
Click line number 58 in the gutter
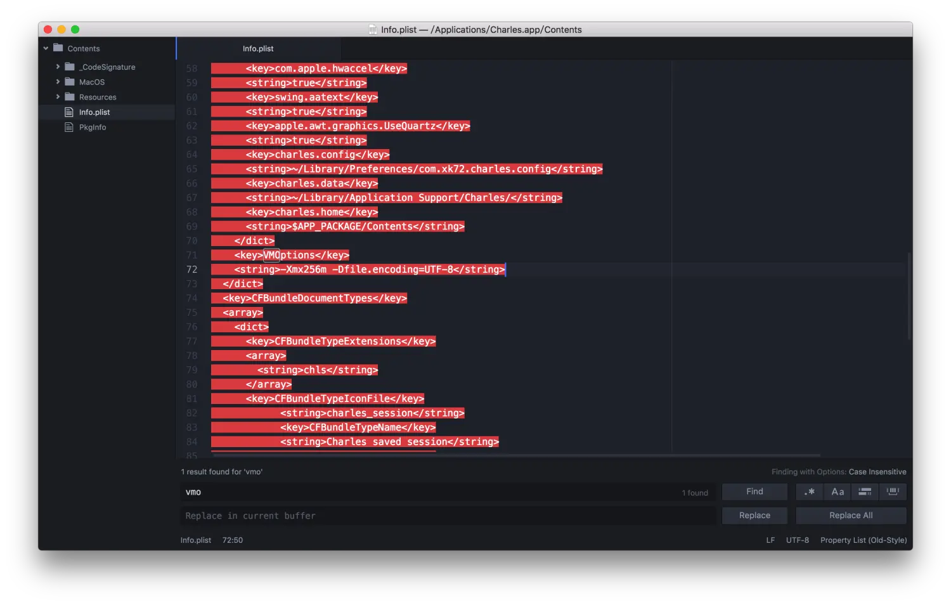[191, 68]
